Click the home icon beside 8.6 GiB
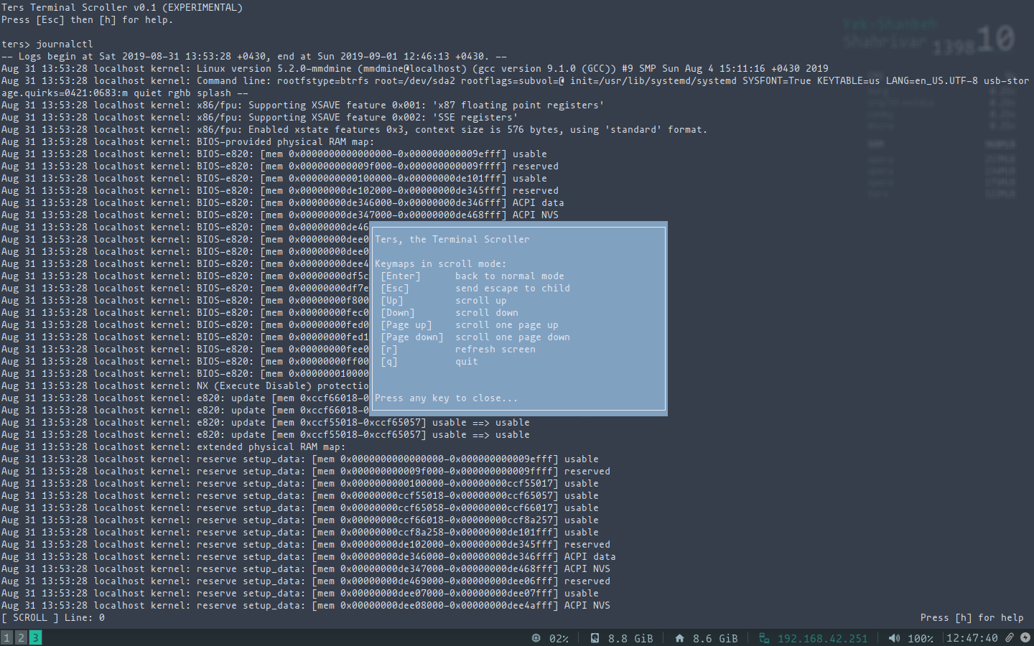 [x=679, y=638]
